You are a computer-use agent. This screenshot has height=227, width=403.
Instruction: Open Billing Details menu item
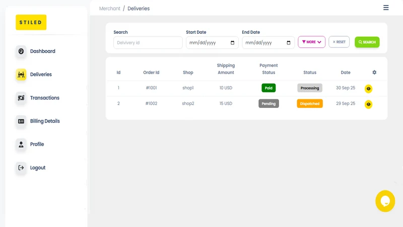pyautogui.click(x=45, y=121)
